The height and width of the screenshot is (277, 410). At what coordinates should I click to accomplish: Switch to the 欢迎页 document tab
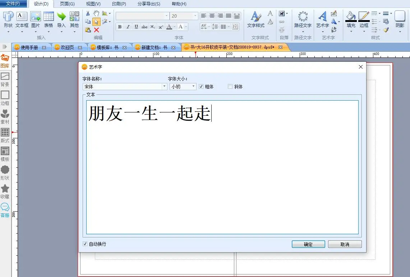[68, 47]
